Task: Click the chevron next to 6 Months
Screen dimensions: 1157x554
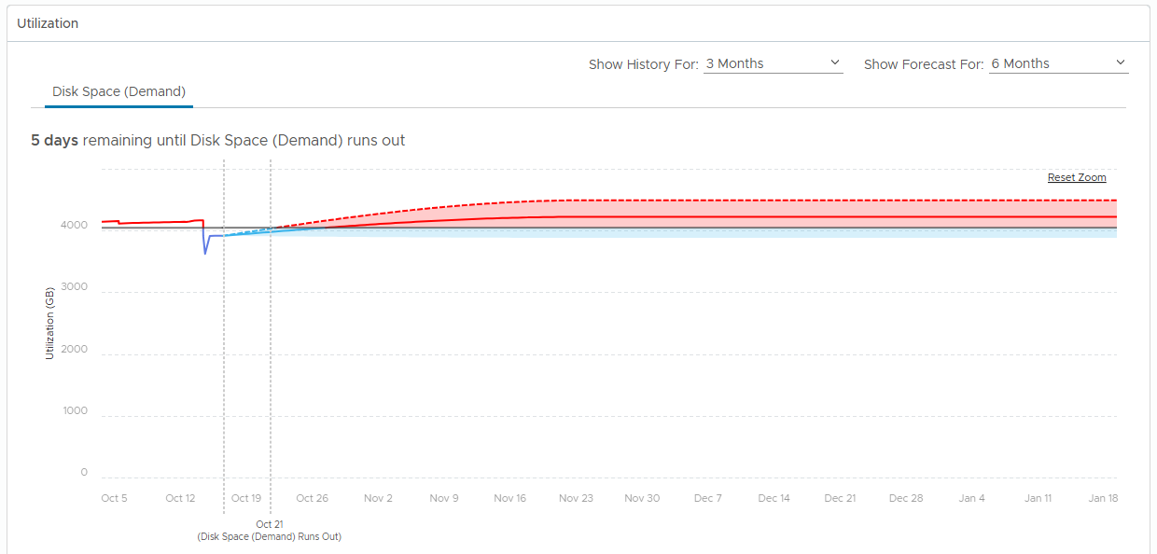Action: click(x=1120, y=63)
